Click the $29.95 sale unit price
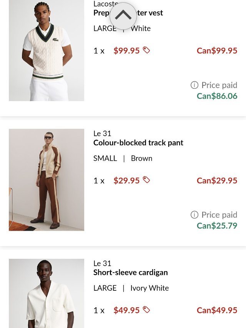 (x=126, y=180)
